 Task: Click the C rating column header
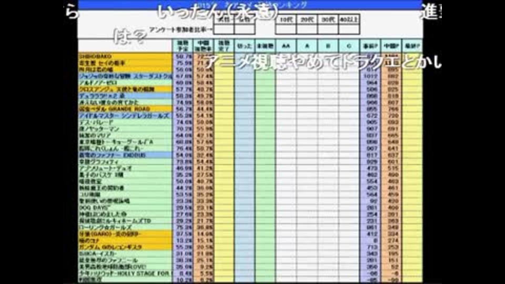tap(349, 46)
